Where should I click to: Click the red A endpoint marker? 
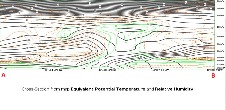pyautogui.click(x=4, y=75)
